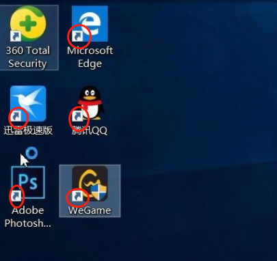
Task: Click the shortcut arrow on Adobe Photoshop
Action: [16, 196]
